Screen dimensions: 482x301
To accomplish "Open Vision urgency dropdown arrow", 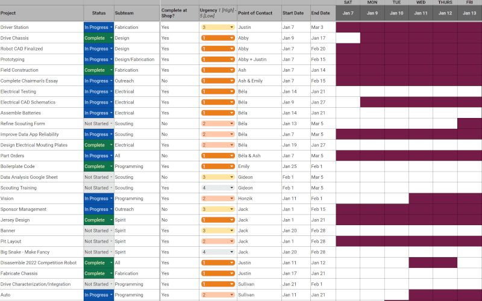I will coord(232,199).
